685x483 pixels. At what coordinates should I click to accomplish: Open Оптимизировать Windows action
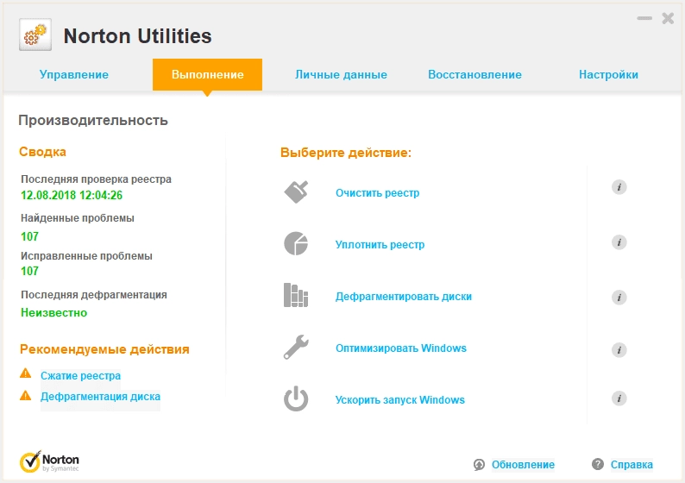click(401, 348)
